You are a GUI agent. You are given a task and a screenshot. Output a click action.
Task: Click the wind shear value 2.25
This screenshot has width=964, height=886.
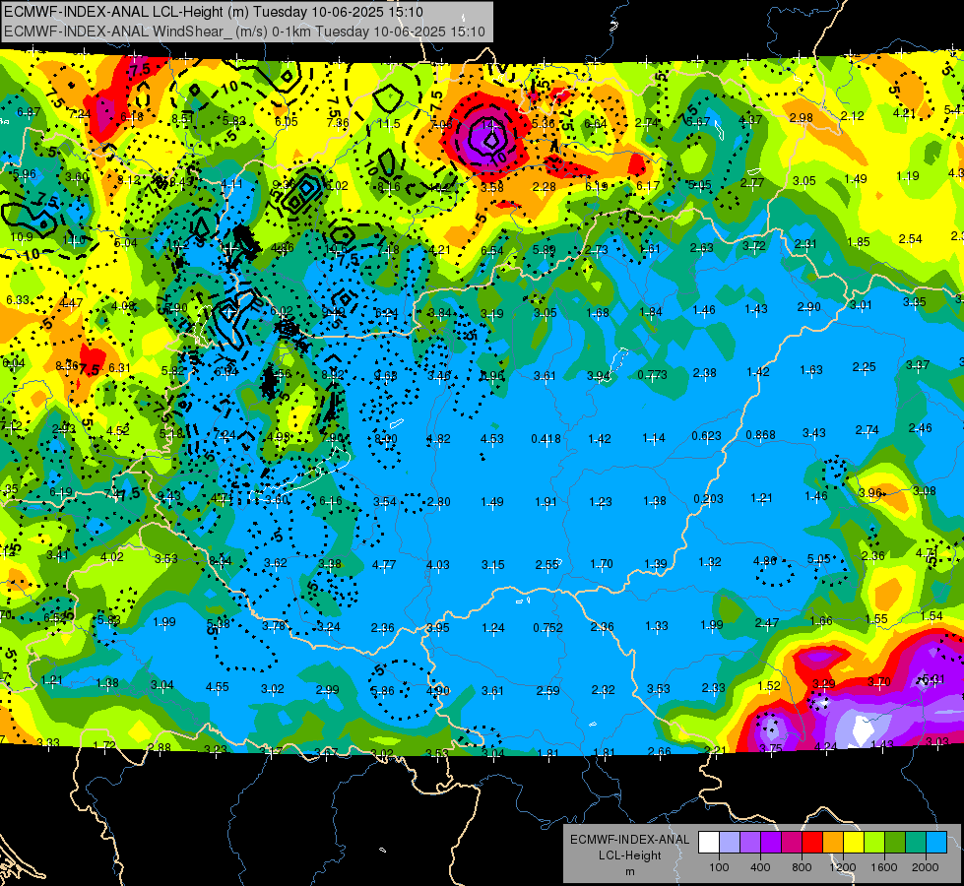[x=864, y=367]
